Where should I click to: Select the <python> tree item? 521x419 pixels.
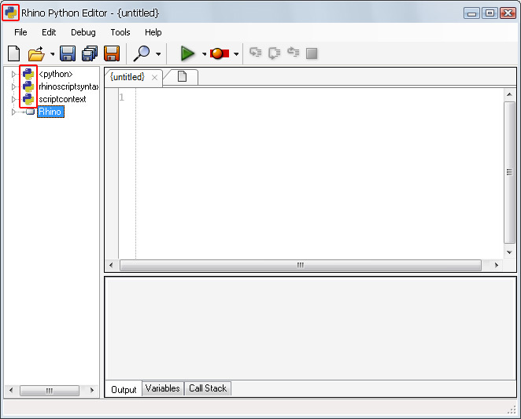56,74
